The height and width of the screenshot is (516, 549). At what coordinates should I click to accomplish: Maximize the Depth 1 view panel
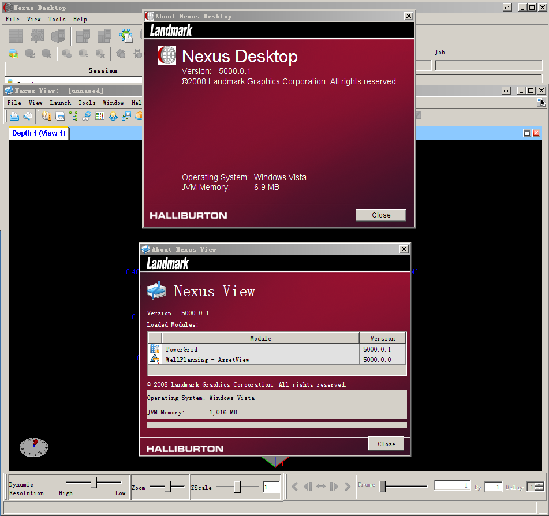527,133
